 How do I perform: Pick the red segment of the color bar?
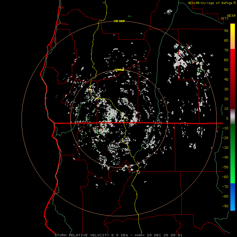233,79
